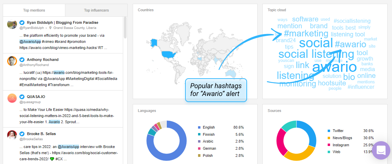Viewport: 392px width, 164px height.
Task: Click the English 80.6% value
Action: click(239, 128)
